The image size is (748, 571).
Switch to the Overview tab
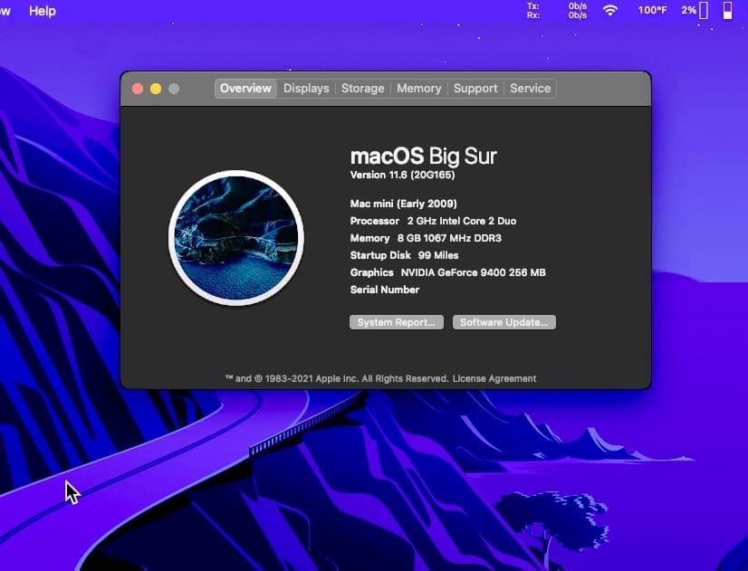(245, 89)
